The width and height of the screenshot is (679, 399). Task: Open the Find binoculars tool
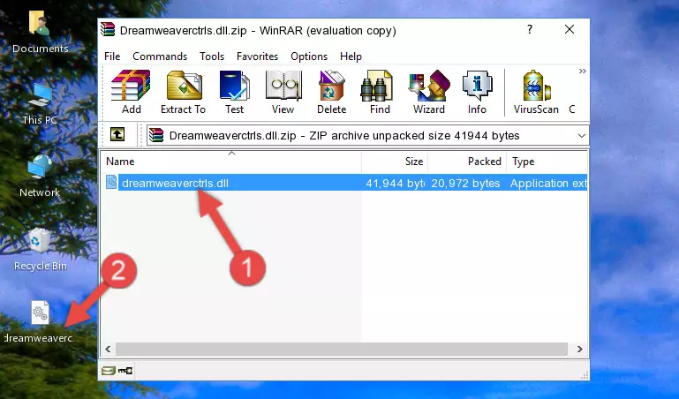pyautogui.click(x=380, y=92)
